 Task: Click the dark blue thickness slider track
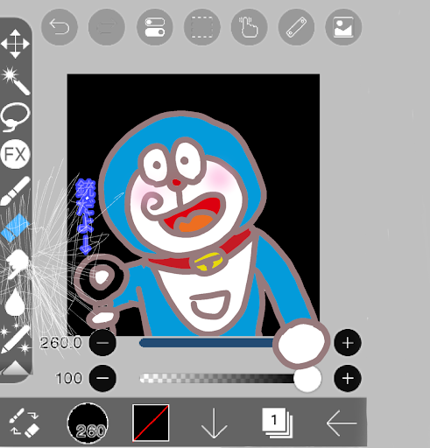208,343
